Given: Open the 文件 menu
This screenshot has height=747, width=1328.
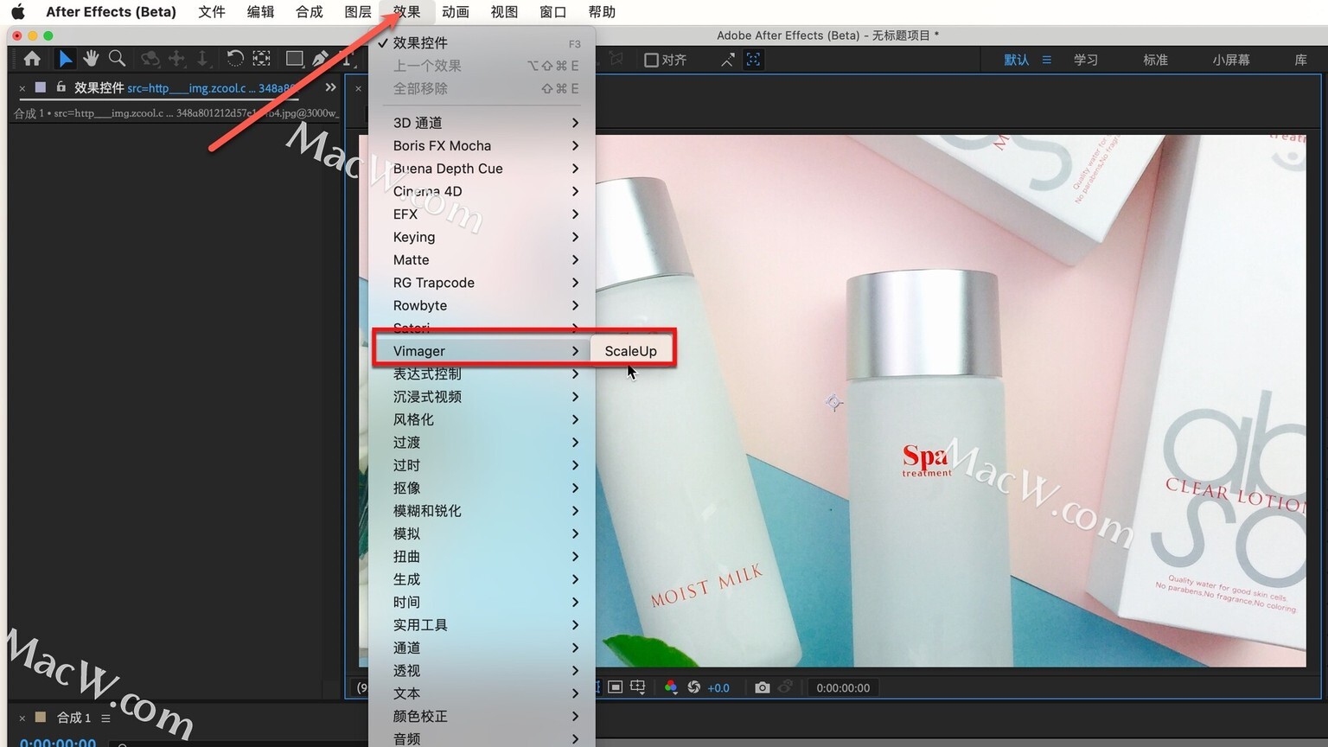Looking at the screenshot, I should (212, 12).
